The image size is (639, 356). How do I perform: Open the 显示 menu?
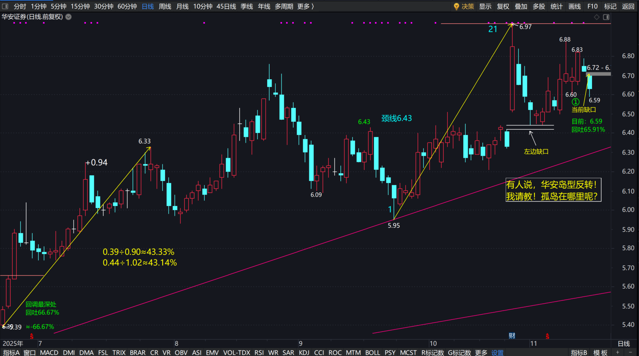[x=485, y=6]
